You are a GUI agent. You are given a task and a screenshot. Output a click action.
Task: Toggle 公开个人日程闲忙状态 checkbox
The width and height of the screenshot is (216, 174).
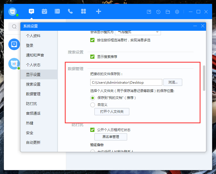pyautogui.click(x=92, y=130)
